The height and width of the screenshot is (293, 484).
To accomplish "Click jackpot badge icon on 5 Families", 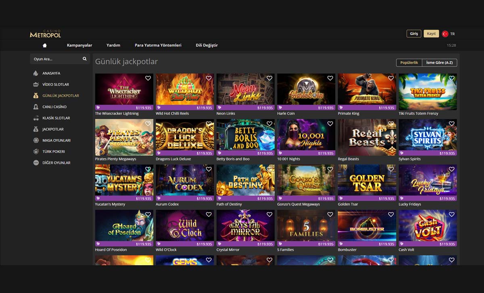I will [x=280, y=244].
